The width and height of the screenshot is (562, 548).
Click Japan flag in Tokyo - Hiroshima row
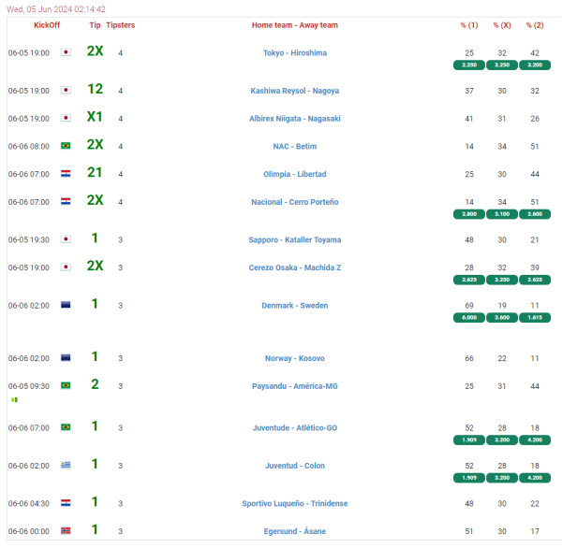point(66,52)
